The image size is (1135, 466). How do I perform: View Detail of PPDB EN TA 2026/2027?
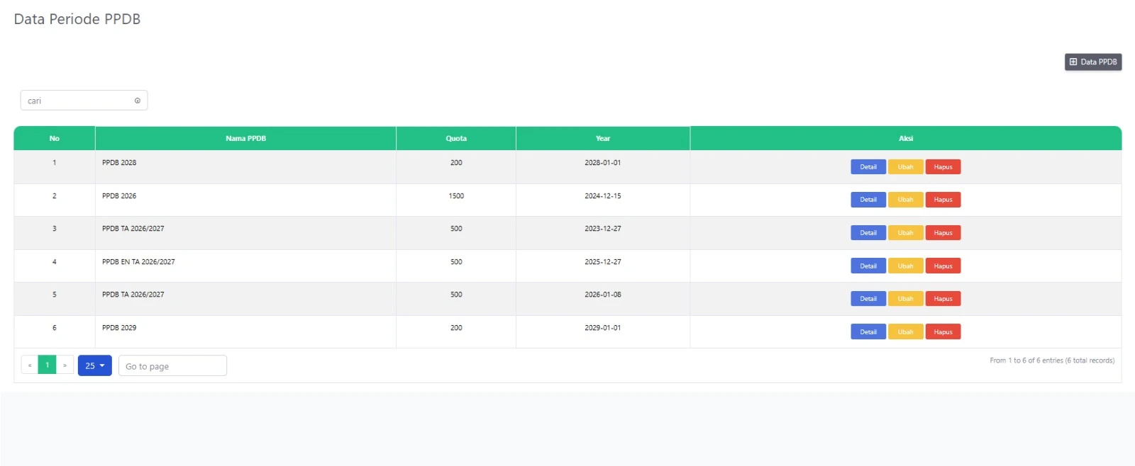(868, 266)
